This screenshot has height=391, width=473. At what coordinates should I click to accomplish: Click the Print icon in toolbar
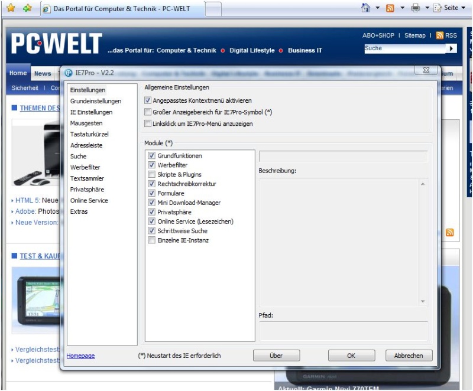(x=415, y=8)
